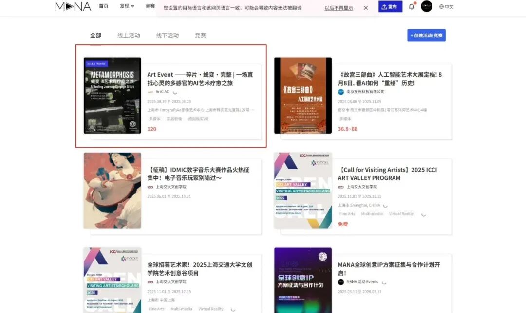Click the 南京投石科技有限公司 organizer
The image size is (526, 313).
pos(365,92)
